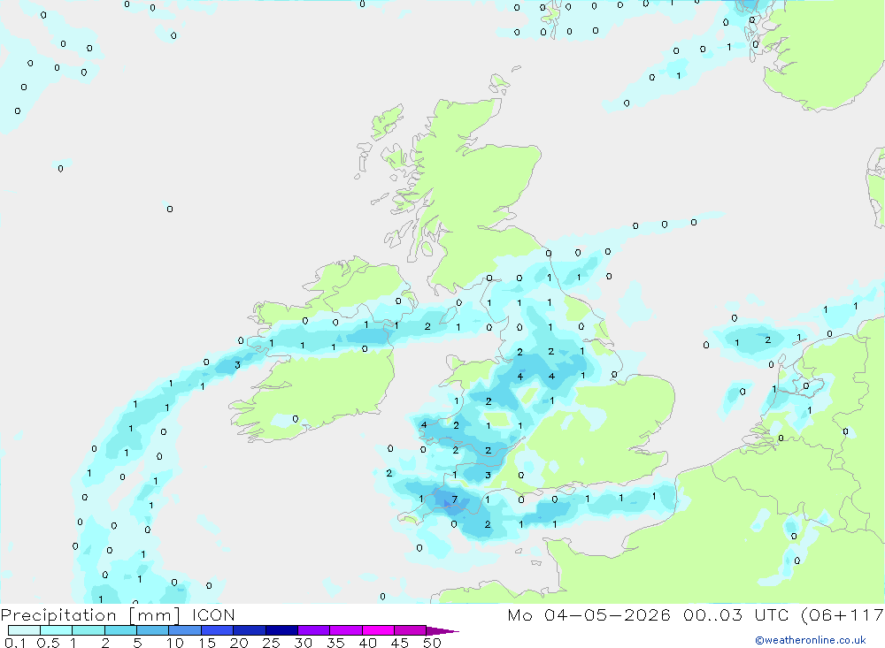Click the '15' legend scale label
The image size is (885, 648).
(x=206, y=643)
